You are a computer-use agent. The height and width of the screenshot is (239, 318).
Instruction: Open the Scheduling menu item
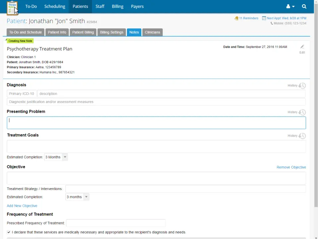pos(55,6)
